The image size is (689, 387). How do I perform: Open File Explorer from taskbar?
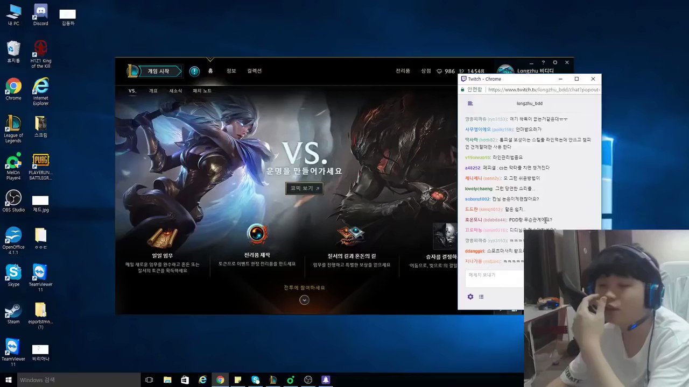[167, 380]
